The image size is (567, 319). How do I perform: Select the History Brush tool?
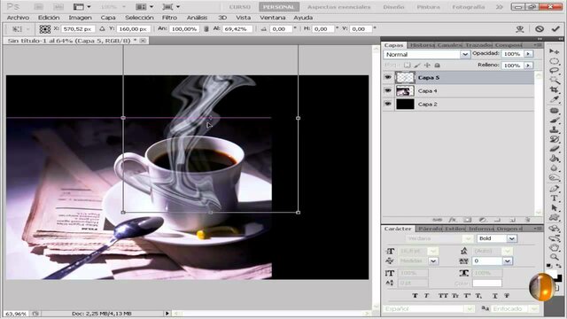554,139
